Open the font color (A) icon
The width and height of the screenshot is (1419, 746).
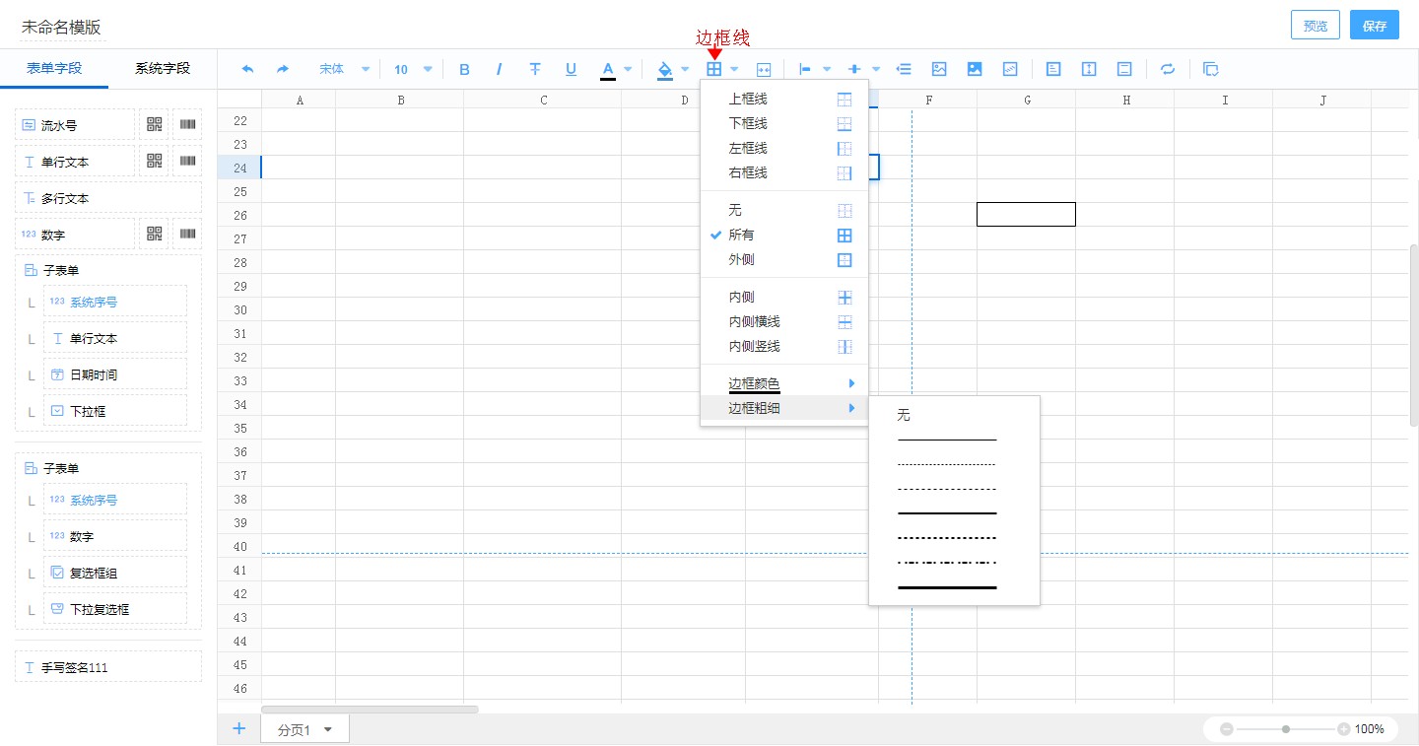(610, 69)
